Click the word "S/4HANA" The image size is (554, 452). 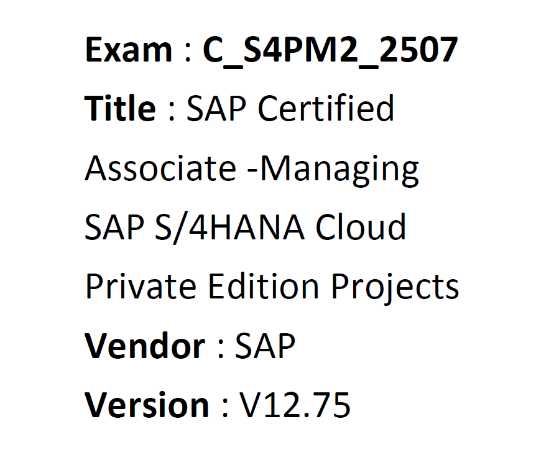pyautogui.click(x=229, y=227)
